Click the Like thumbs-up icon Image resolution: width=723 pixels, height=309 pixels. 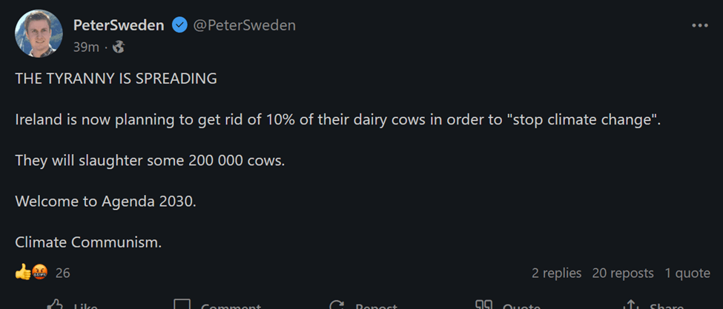(x=55, y=305)
